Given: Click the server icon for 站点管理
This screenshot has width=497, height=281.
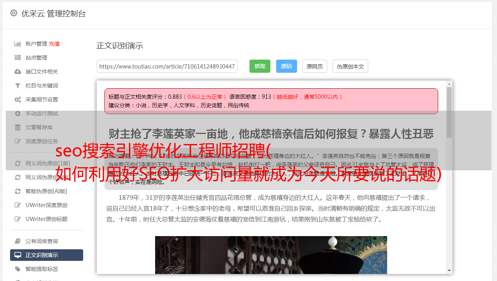Looking at the screenshot, I should (x=18, y=58).
